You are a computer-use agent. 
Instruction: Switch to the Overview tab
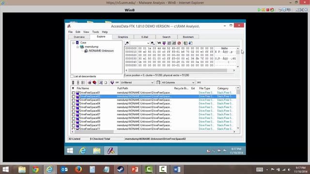click(79, 37)
